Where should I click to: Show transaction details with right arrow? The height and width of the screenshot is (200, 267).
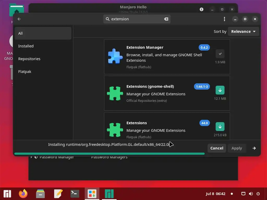coord(254,148)
